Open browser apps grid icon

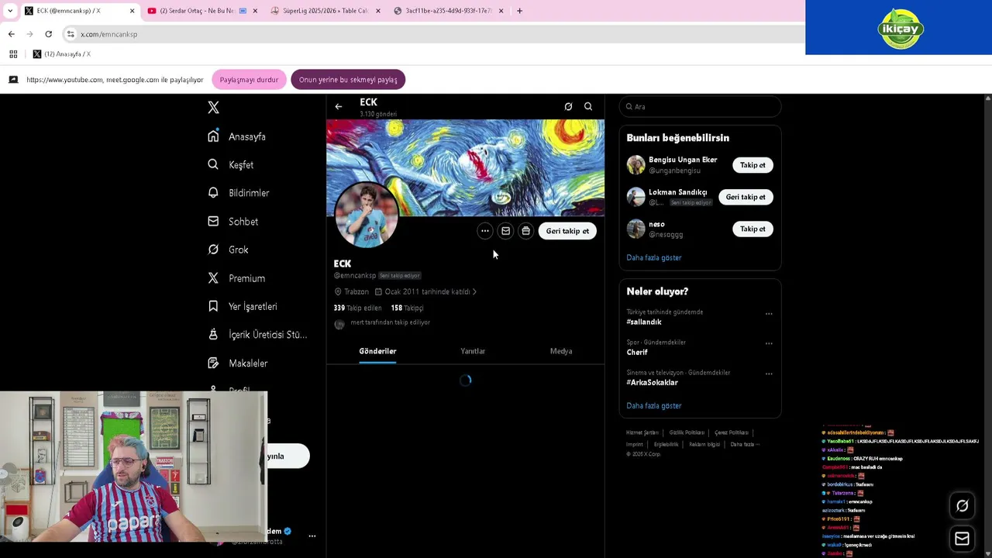(x=13, y=54)
